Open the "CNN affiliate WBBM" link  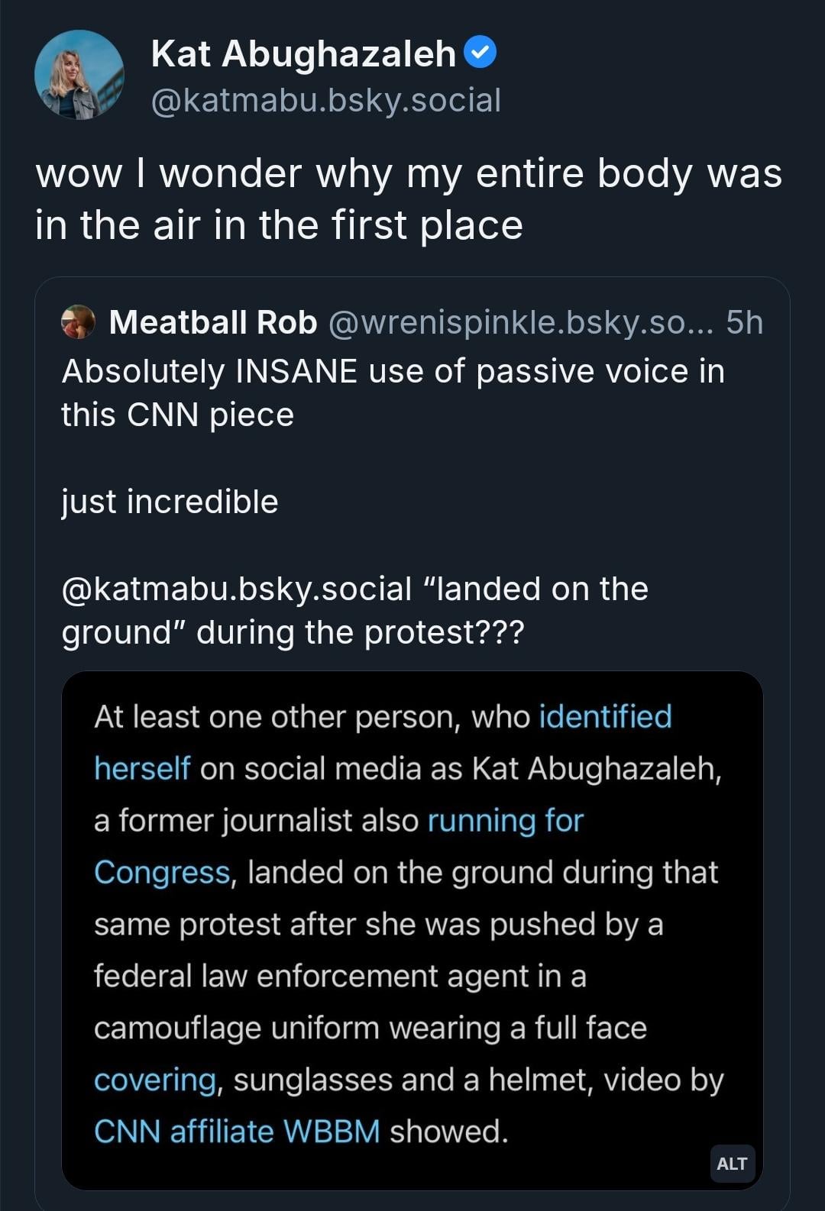tap(237, 1132)
